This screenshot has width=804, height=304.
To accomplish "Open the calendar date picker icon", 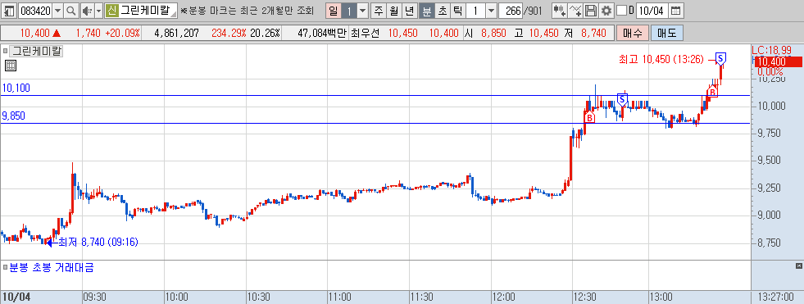I will pyautogui.click(x=676, y=11).
